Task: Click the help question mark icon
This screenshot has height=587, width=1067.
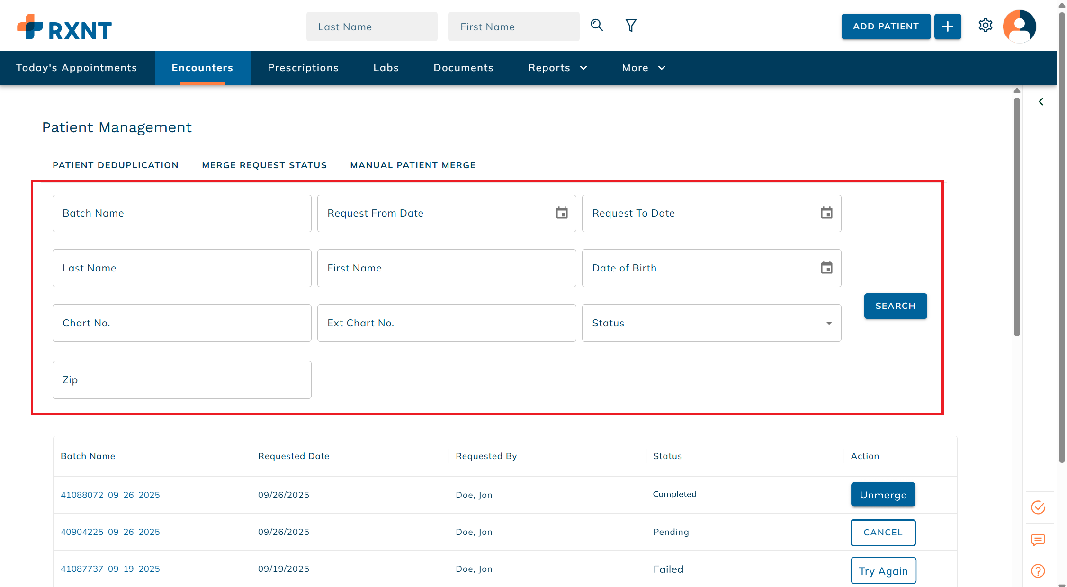Action: click(x=1038, y=571)
